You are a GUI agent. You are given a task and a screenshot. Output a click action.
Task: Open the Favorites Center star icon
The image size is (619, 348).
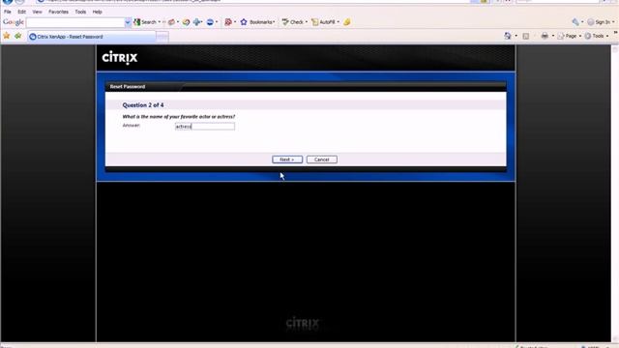point(7,37)
